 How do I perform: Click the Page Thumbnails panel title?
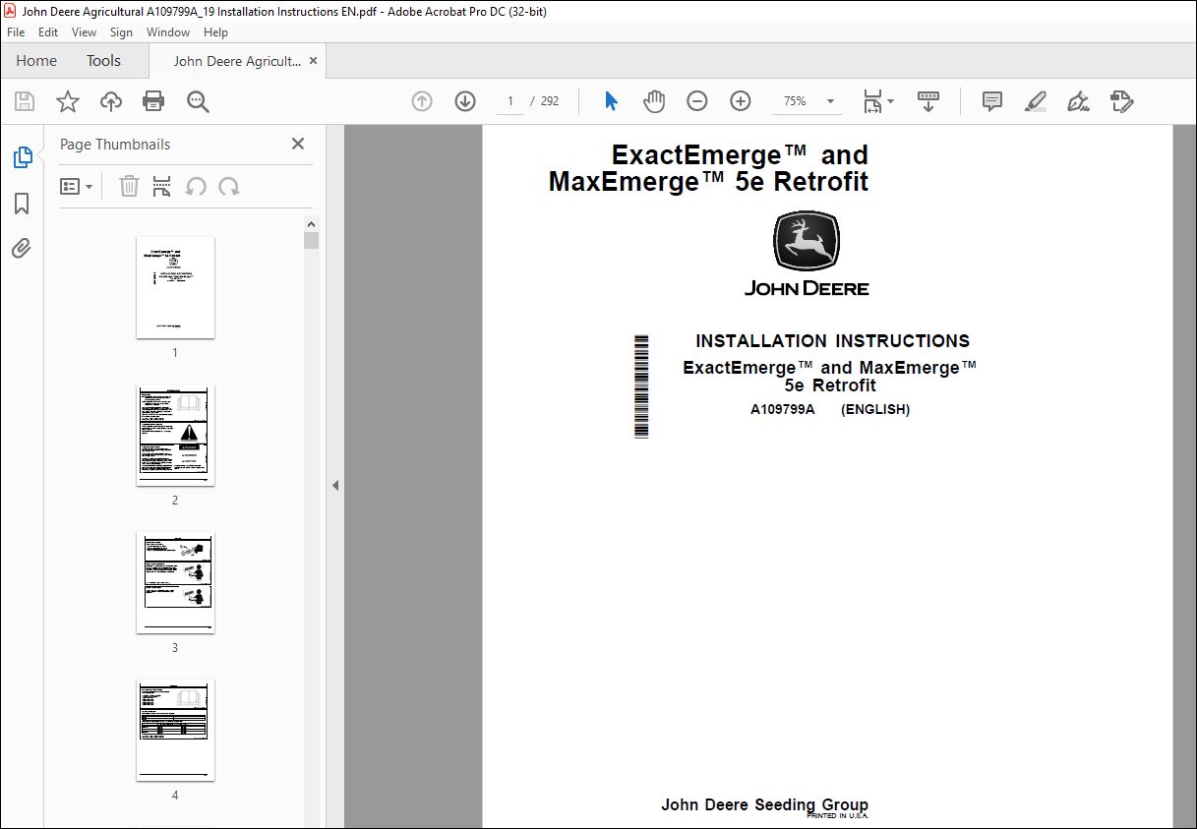[x=115, y=144]
